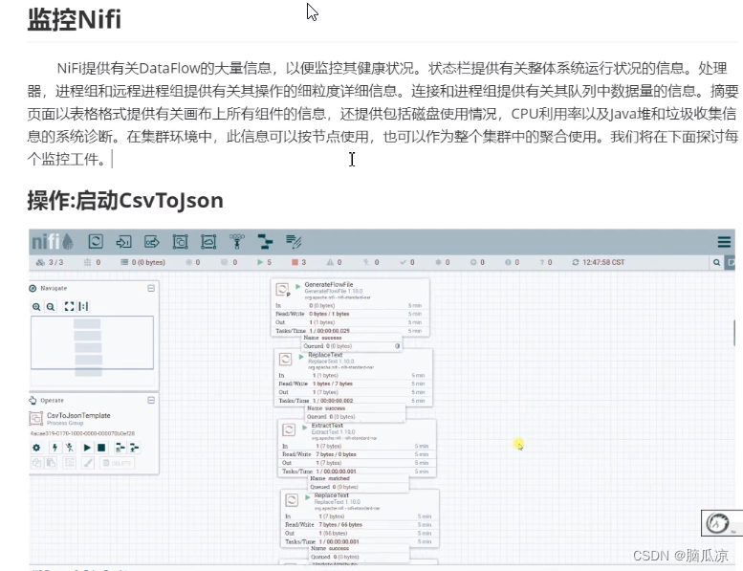The image size is (743, 571).
Task: Click the search magnifier in status bar
Action: (716, 262)
